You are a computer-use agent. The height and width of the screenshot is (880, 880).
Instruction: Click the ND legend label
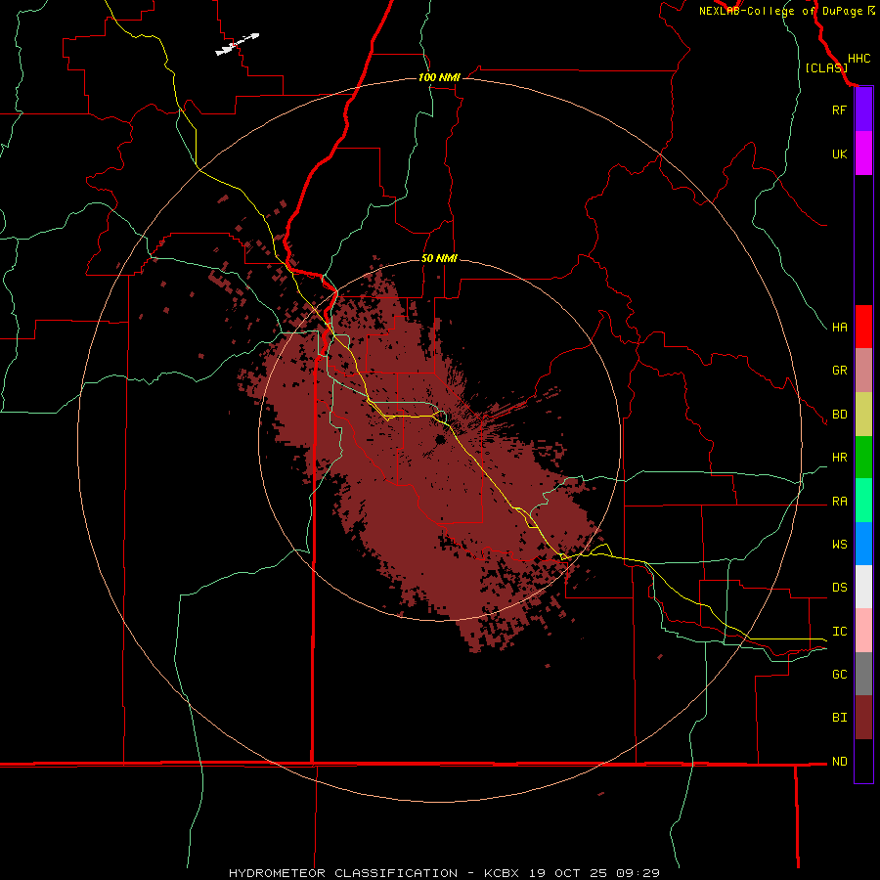[839, 762]
